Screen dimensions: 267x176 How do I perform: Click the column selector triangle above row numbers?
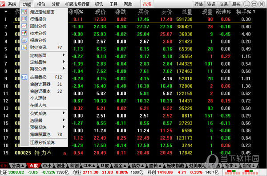pos(6,12)
